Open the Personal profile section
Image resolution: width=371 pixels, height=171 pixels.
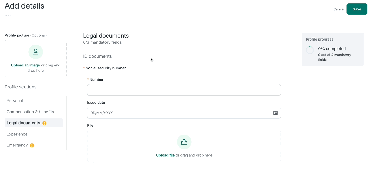[x=15, y=101]
